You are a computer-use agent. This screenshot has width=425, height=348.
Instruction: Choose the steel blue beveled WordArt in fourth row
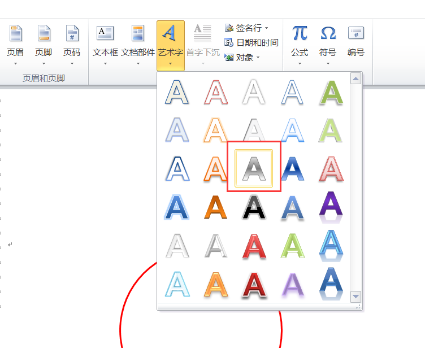[292, 207]
